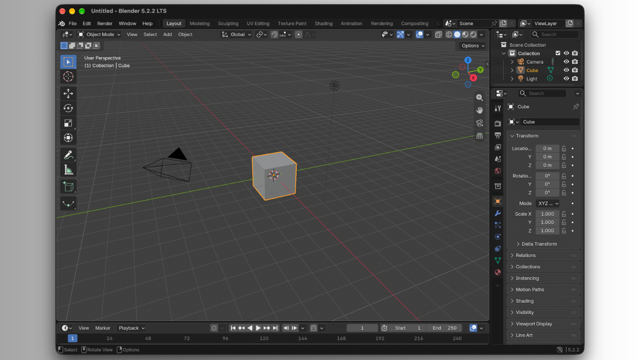
Task: Switch orthographic/perspective with grid icon
Action: [480, 136]
